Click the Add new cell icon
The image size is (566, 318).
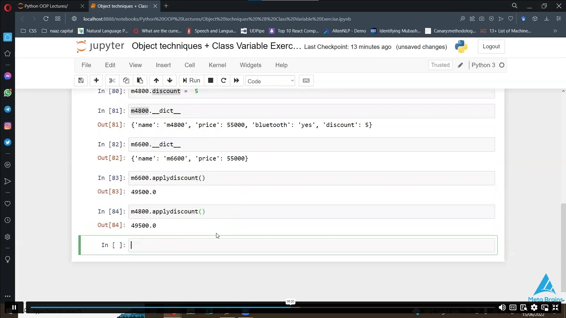click(x=96, y=80)
